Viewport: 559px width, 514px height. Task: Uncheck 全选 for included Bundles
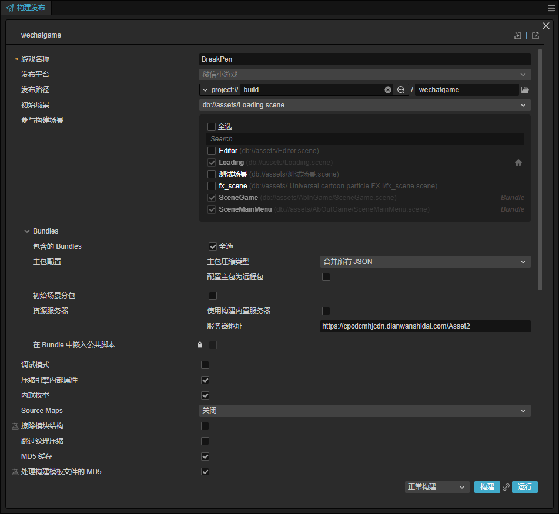point(212,246)
